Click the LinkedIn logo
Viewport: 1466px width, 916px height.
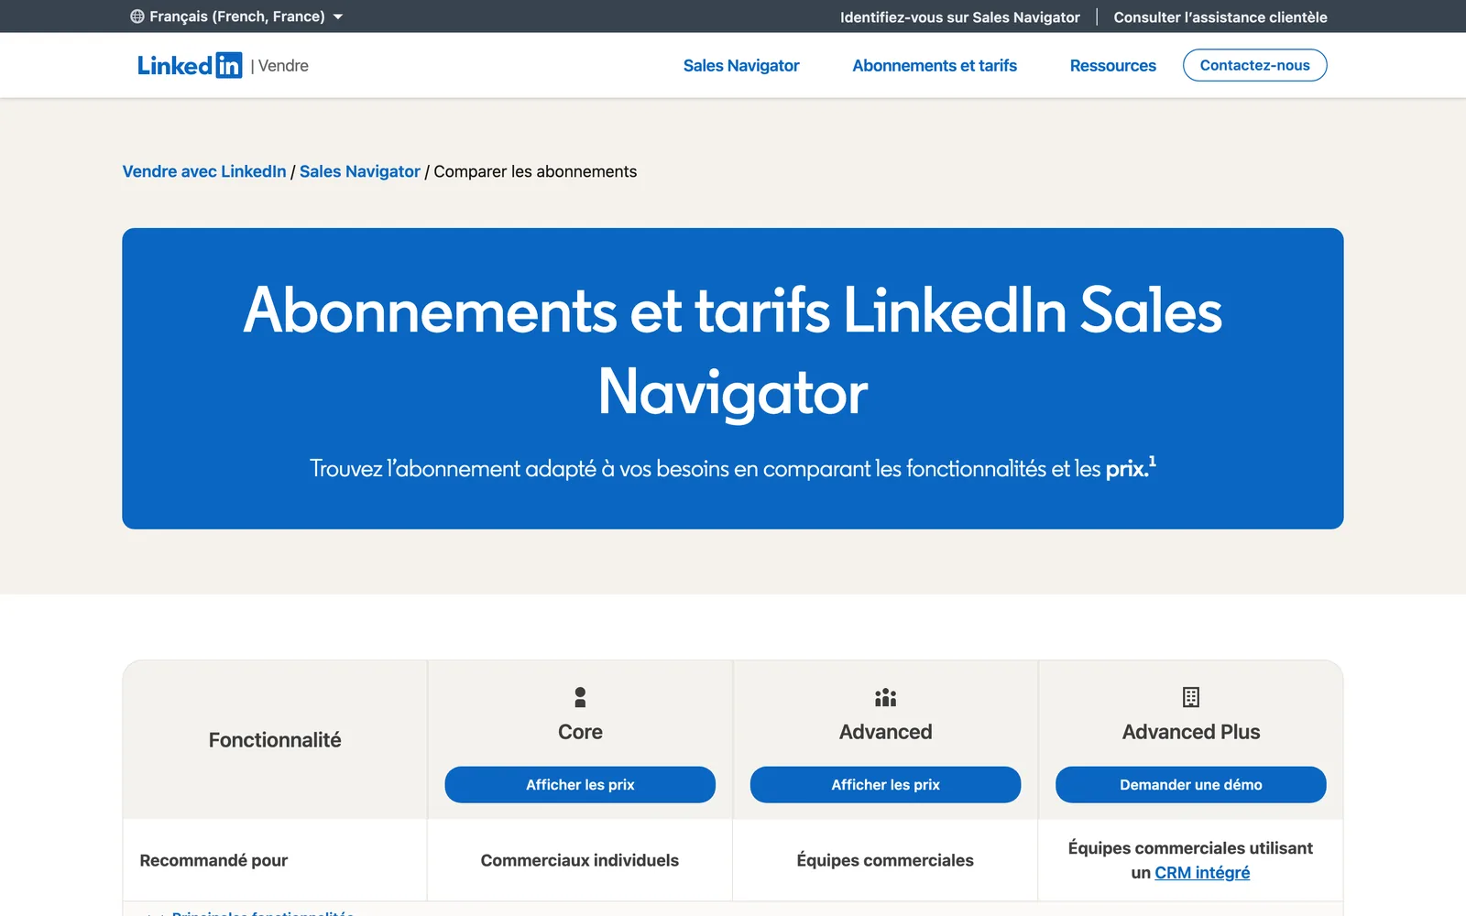pos(190,65)
